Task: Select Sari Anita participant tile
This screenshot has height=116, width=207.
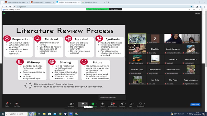Action: tap(155, 80)
